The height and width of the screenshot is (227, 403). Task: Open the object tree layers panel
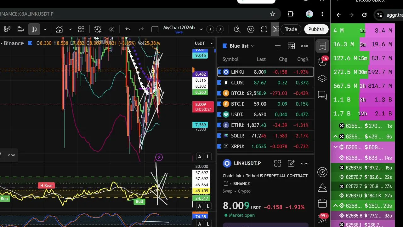coord(322,79)
